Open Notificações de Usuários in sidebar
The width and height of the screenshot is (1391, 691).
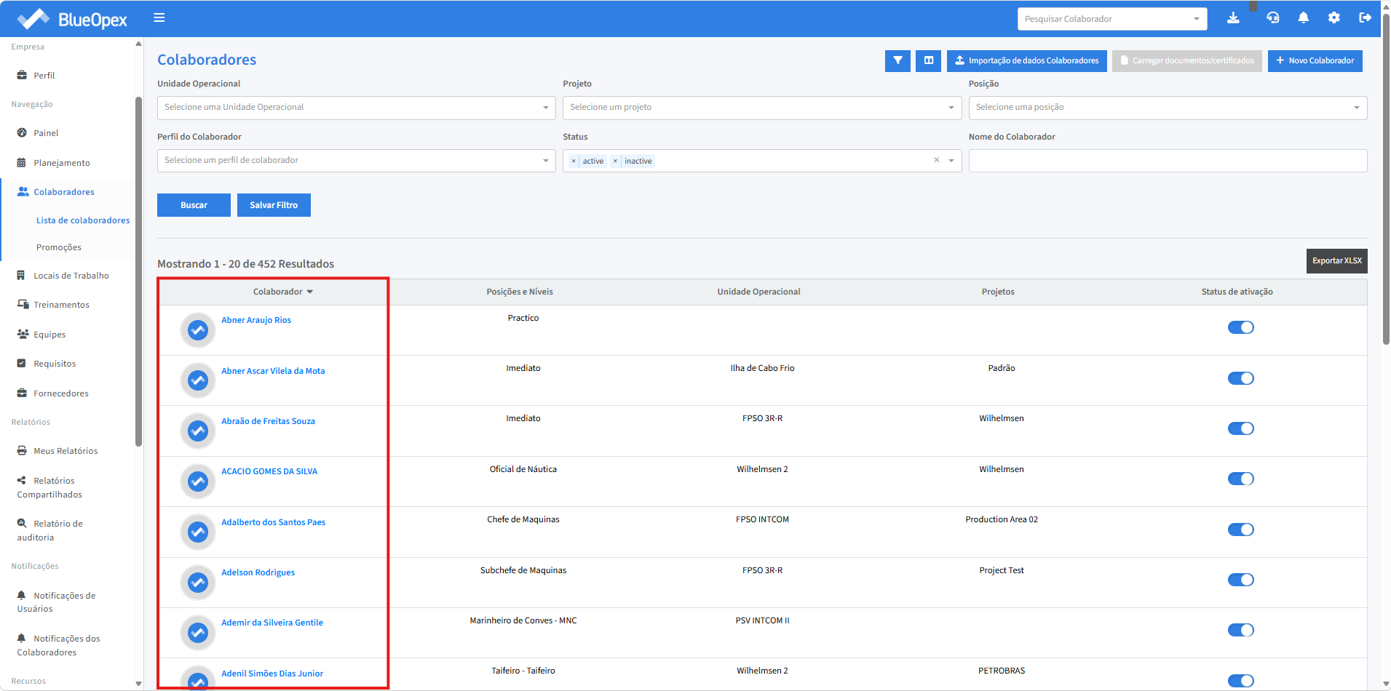coord(56,602)
